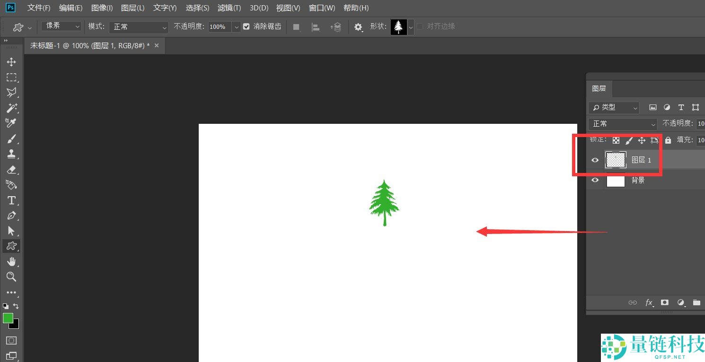The image size is (705, 362).
Task: Open the 滤镜(T) menu
Action: click(229, 8)
